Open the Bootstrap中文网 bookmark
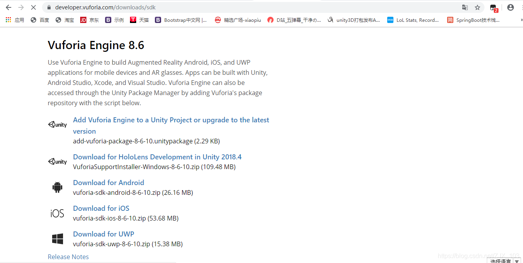The width and height of the screenshot is (523, 263). [181, 20]
